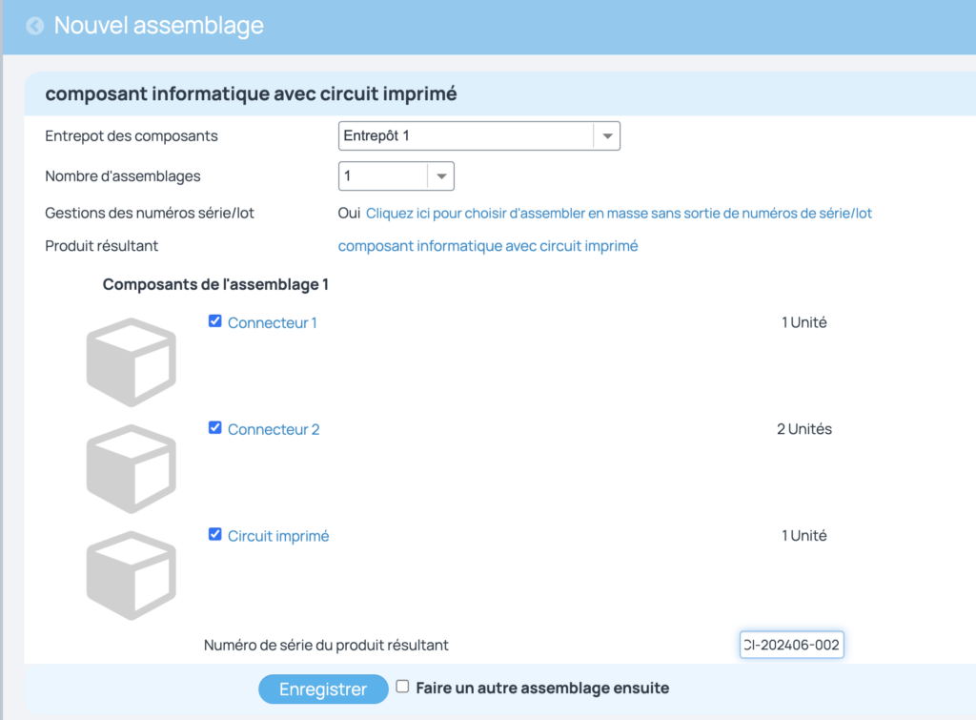Image resolution: width=976 pixels, height=720 pixels.
Task: Uncheck the Connecteur 2 checkbox
Action: pyautogui.click(x=214, y=428)
